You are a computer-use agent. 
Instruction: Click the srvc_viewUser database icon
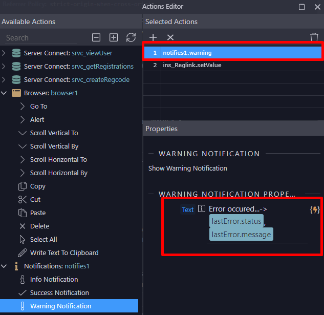pyautogui.click(x=16, y=53)
